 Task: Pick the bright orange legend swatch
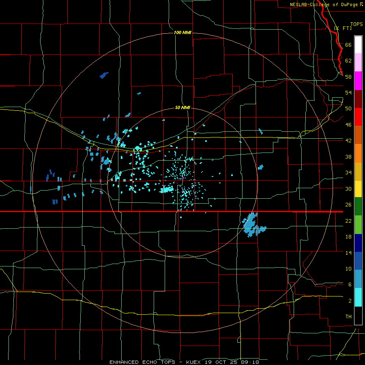tap(358, 153)
